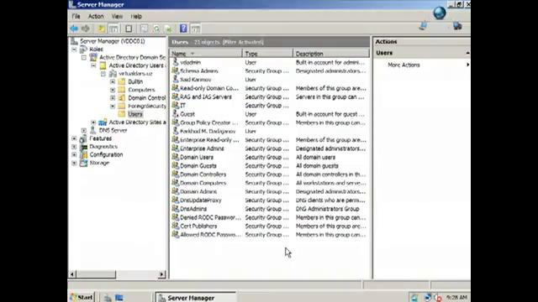Viewport: 538px width, 302px height.
Task: Select the Enterprise Admins row
Action: 270,148
